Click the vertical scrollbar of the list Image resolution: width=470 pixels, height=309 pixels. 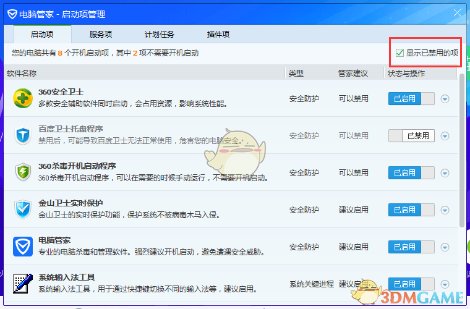coord(462,150)
